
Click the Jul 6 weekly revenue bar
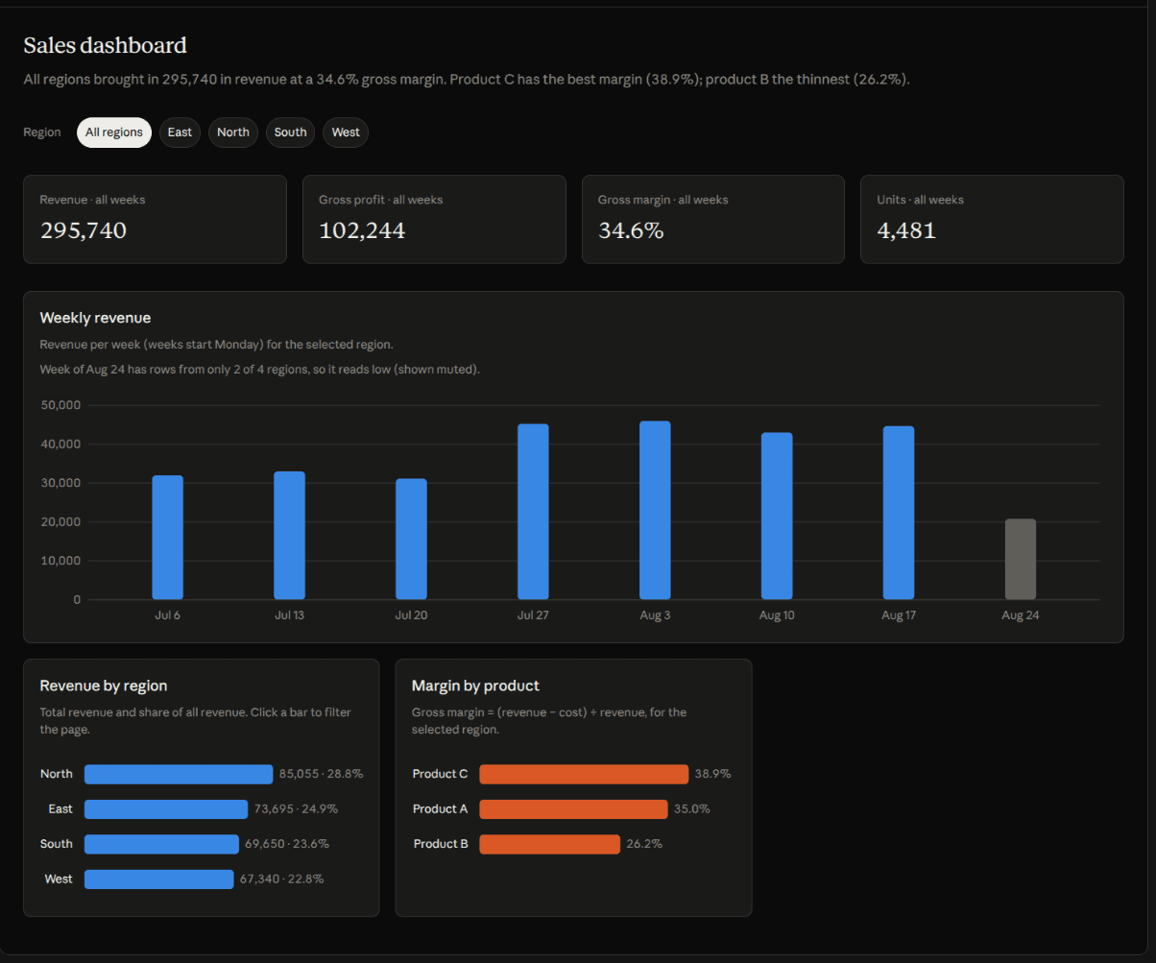coord(167,538)
